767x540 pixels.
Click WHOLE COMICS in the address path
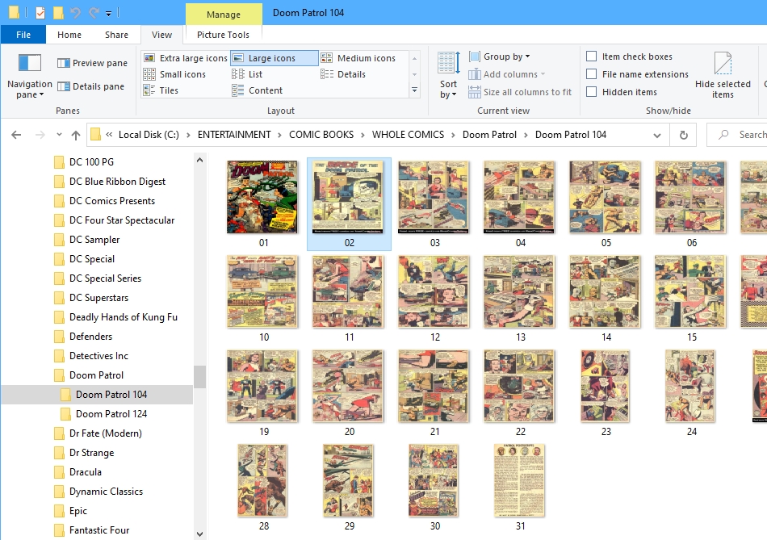(x=408, y=135)
